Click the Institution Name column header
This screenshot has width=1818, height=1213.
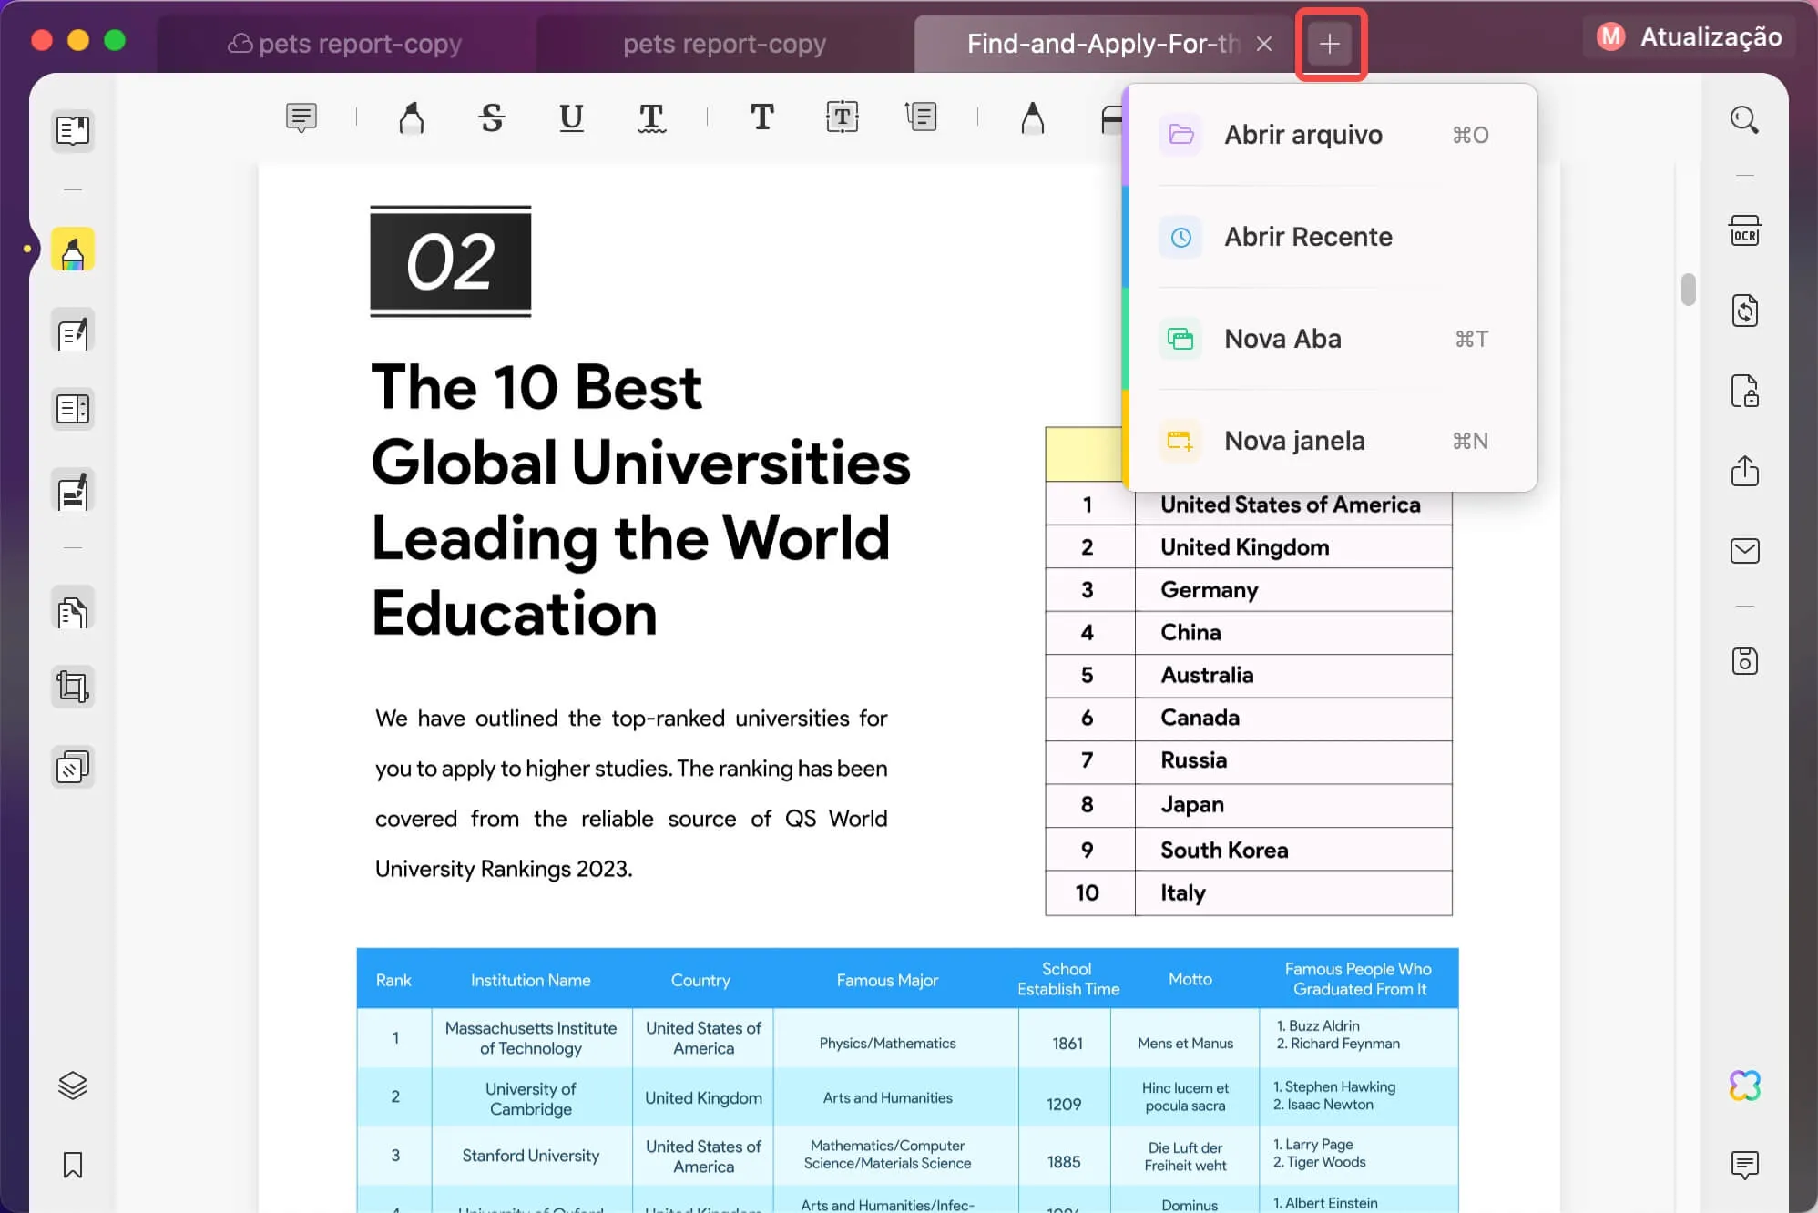[530, 980]
